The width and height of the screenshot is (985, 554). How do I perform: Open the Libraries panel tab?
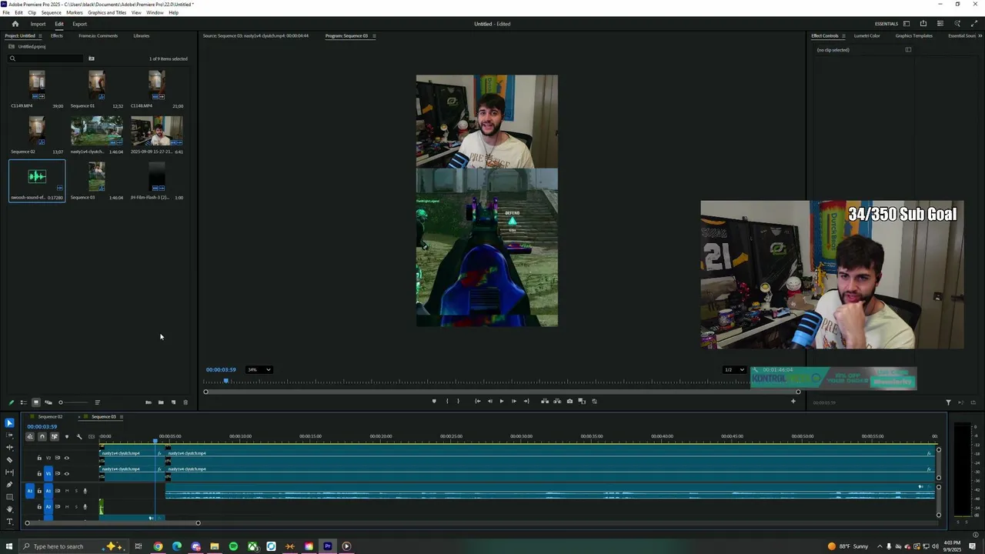click(142, 36)
